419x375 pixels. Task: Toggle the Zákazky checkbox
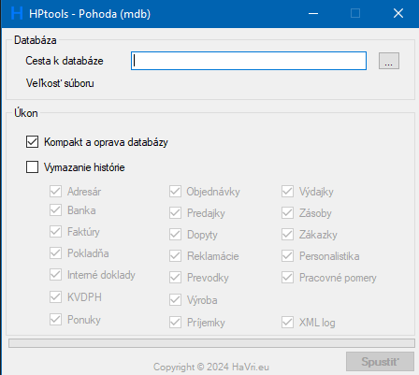(287, 235)
